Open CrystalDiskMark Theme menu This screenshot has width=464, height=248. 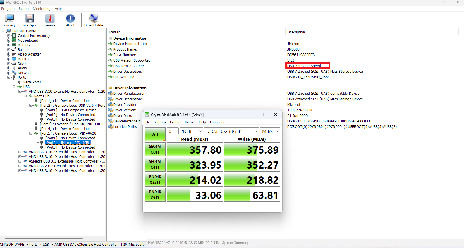[189, 122]
